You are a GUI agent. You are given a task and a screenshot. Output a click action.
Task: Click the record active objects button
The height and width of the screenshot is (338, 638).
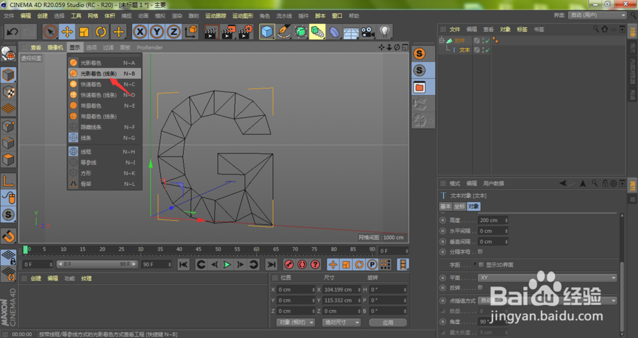point(289,265)
